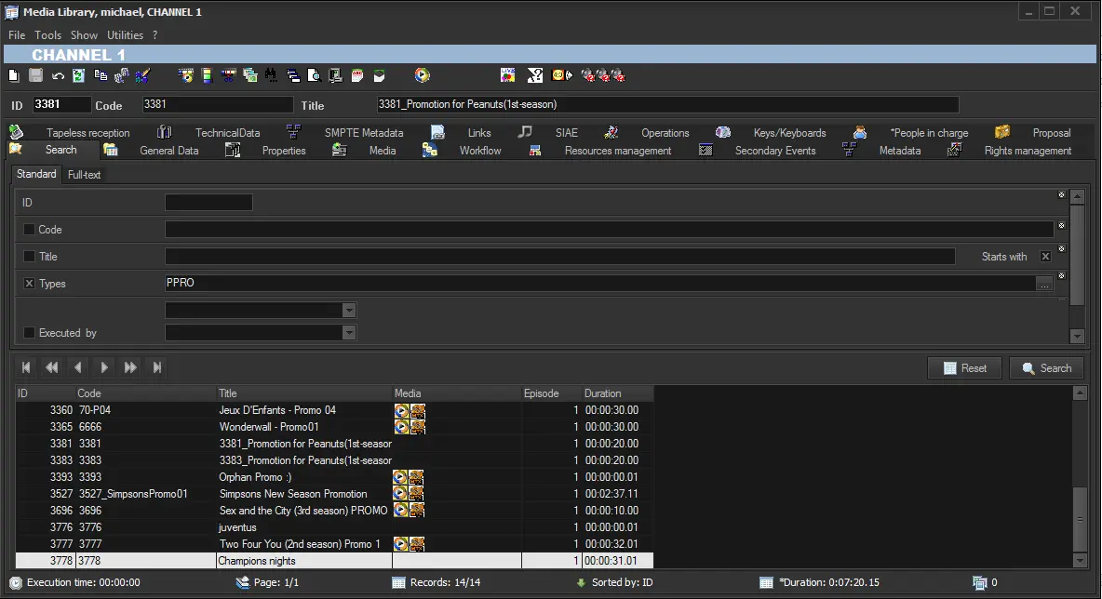Click the Reset button

[964, 368]
